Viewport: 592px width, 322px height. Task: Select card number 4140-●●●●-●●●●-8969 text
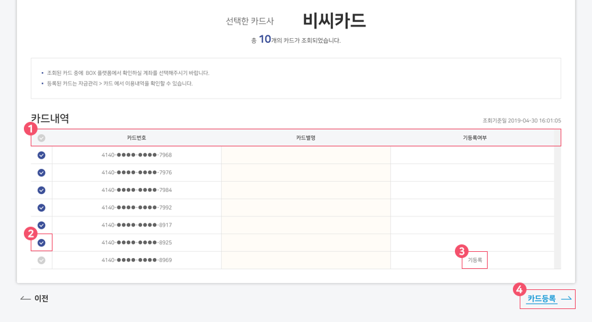pos(136,260)
